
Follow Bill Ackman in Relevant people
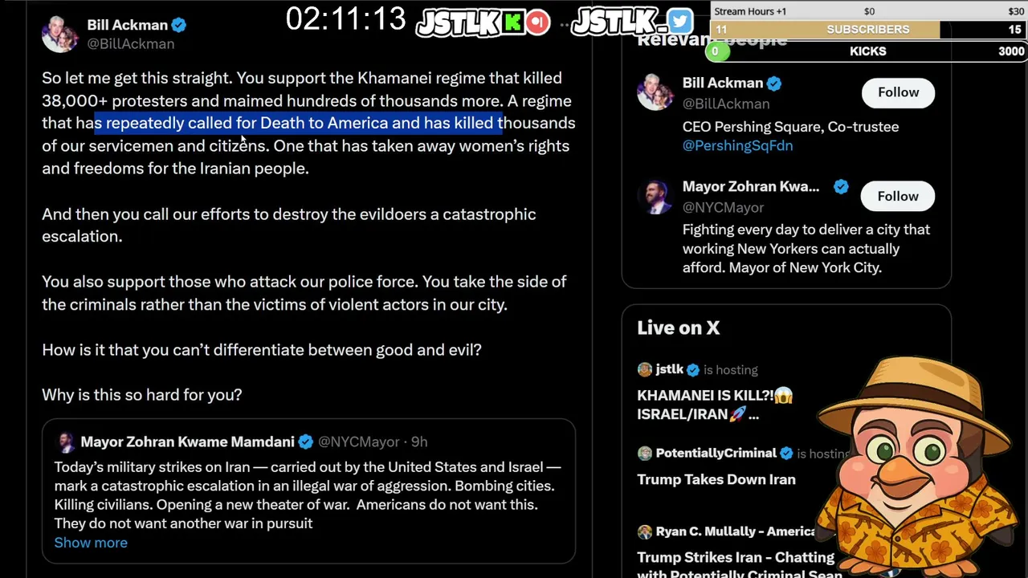click(x=898, y=92)
